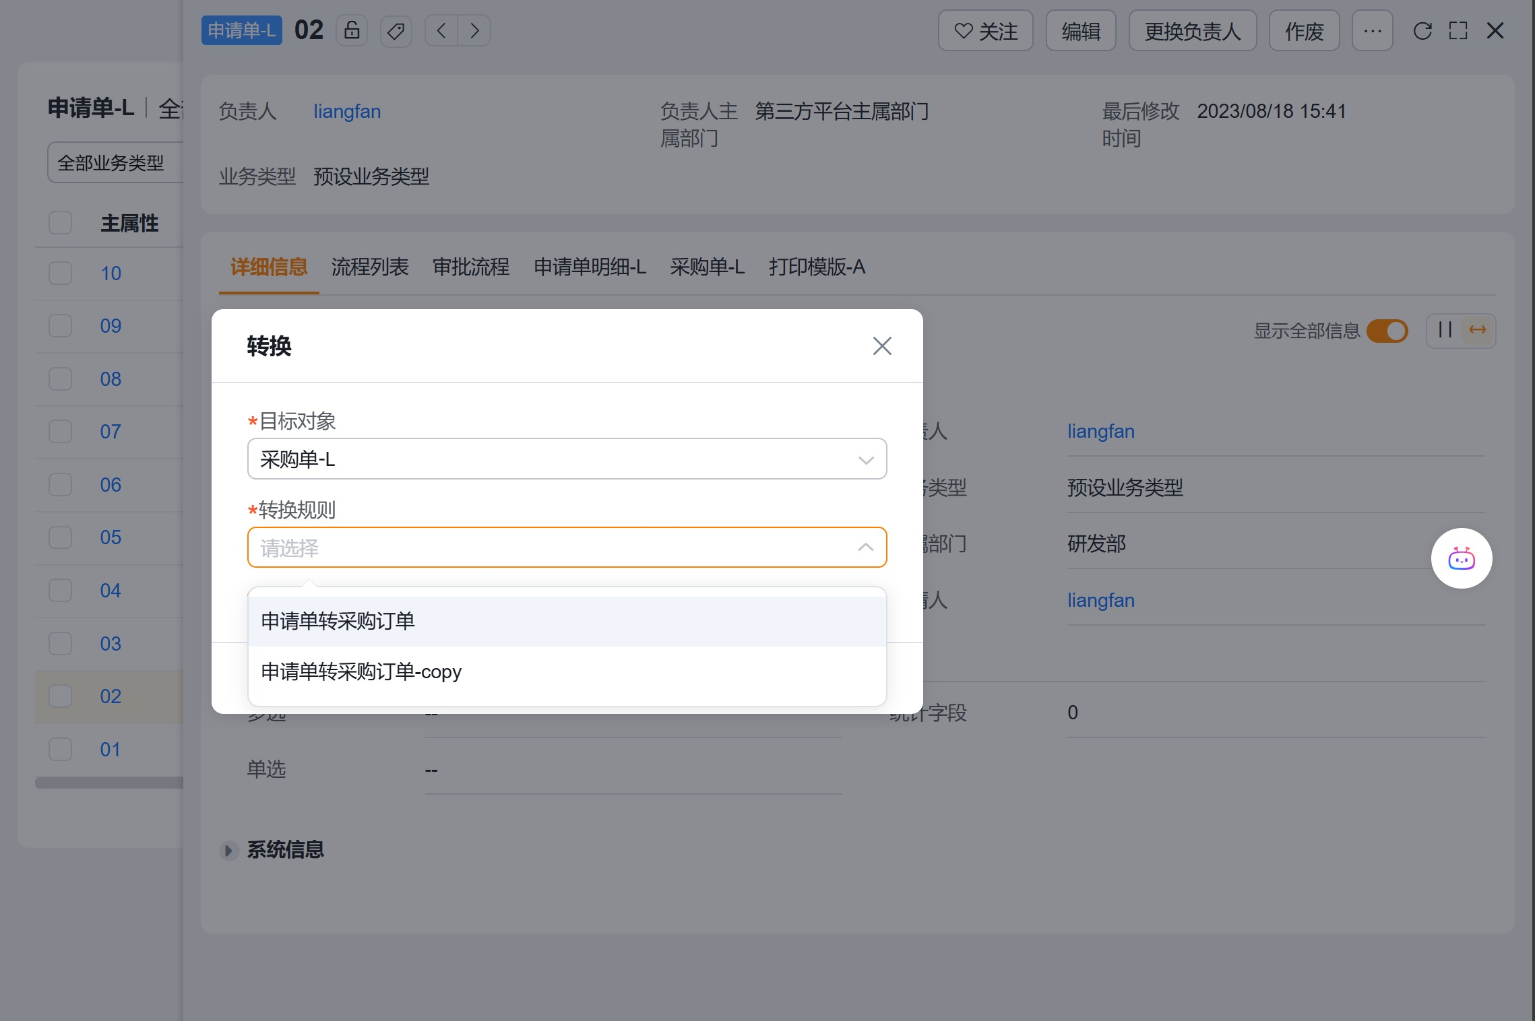The width and height of the screenshot is (1535, 1021).
Task: Click the 更换负责人 button
Action: [1192, 31]
